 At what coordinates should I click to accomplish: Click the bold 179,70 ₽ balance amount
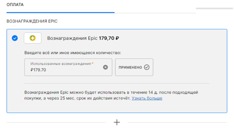pos(109,38)
